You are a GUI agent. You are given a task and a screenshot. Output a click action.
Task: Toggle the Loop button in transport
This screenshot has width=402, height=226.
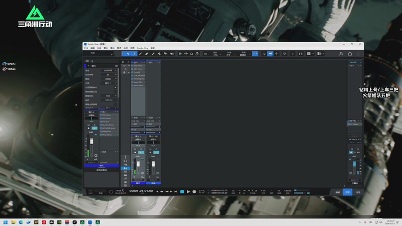(x=202, y=191)
